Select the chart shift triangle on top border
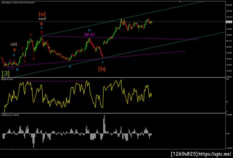This screenshot has width=233, height=158. 181,2
